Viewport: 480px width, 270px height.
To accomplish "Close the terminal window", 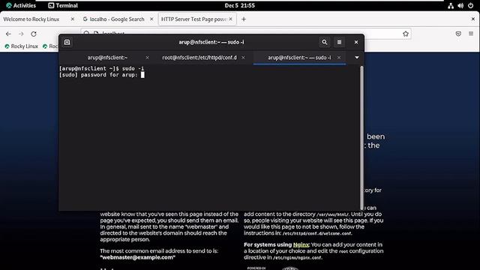I will point(356,42).
